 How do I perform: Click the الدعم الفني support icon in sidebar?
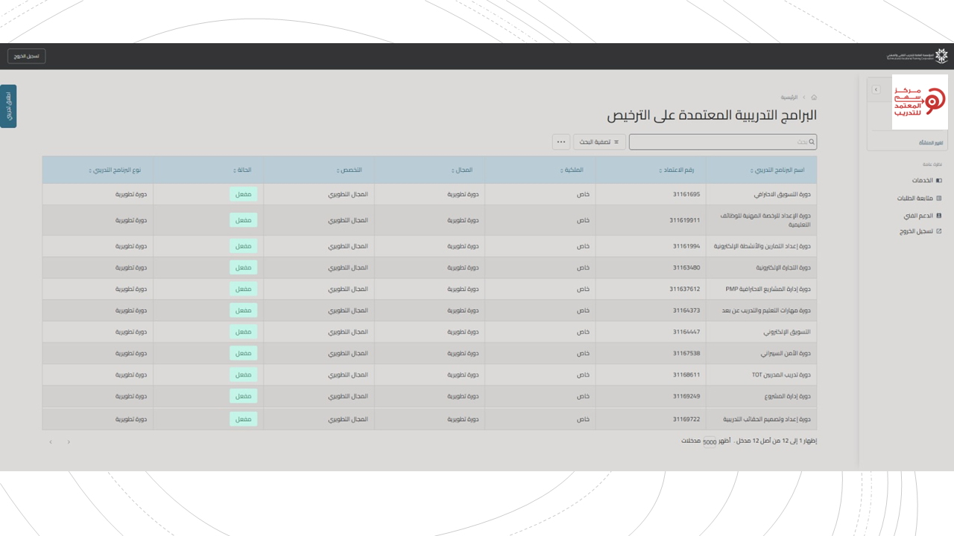(939, 215)
